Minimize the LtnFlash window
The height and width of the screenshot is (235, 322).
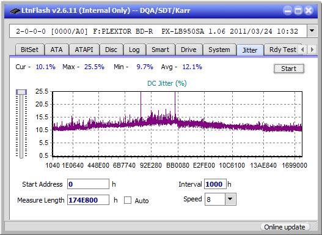pos(288,10)
